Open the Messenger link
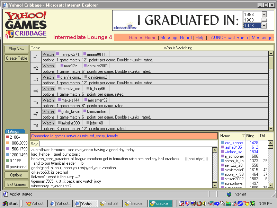The image size is (277, 208). tap(263, 37)
